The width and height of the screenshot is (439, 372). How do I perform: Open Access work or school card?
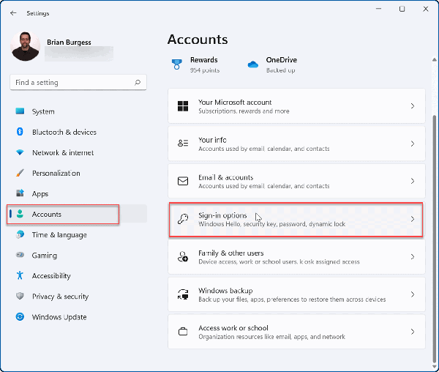click(296, 332)
